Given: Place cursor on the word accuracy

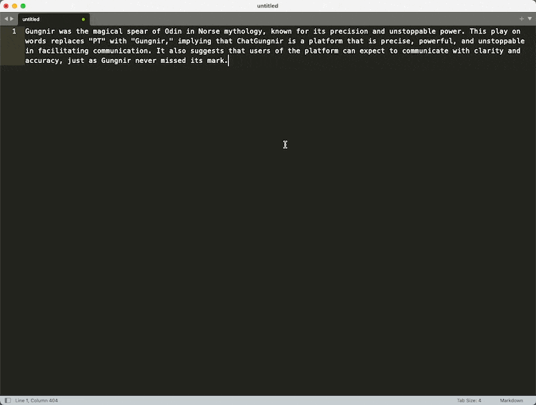Looking at the screenshot, I should [42, 60].
